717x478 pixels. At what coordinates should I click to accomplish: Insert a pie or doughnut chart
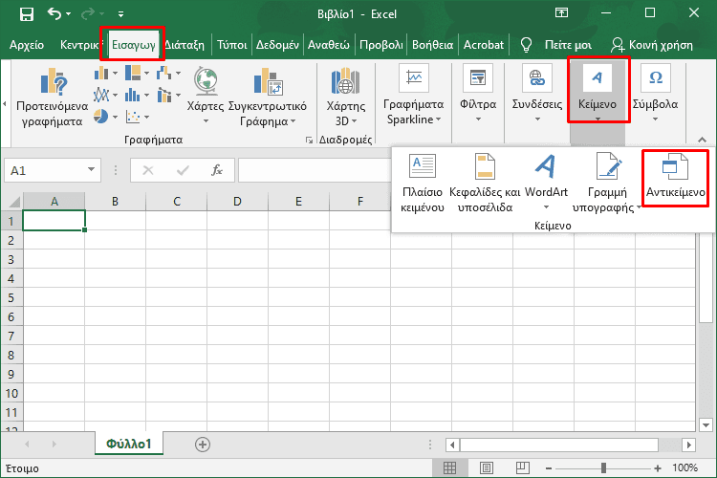[x=105, y=117]
